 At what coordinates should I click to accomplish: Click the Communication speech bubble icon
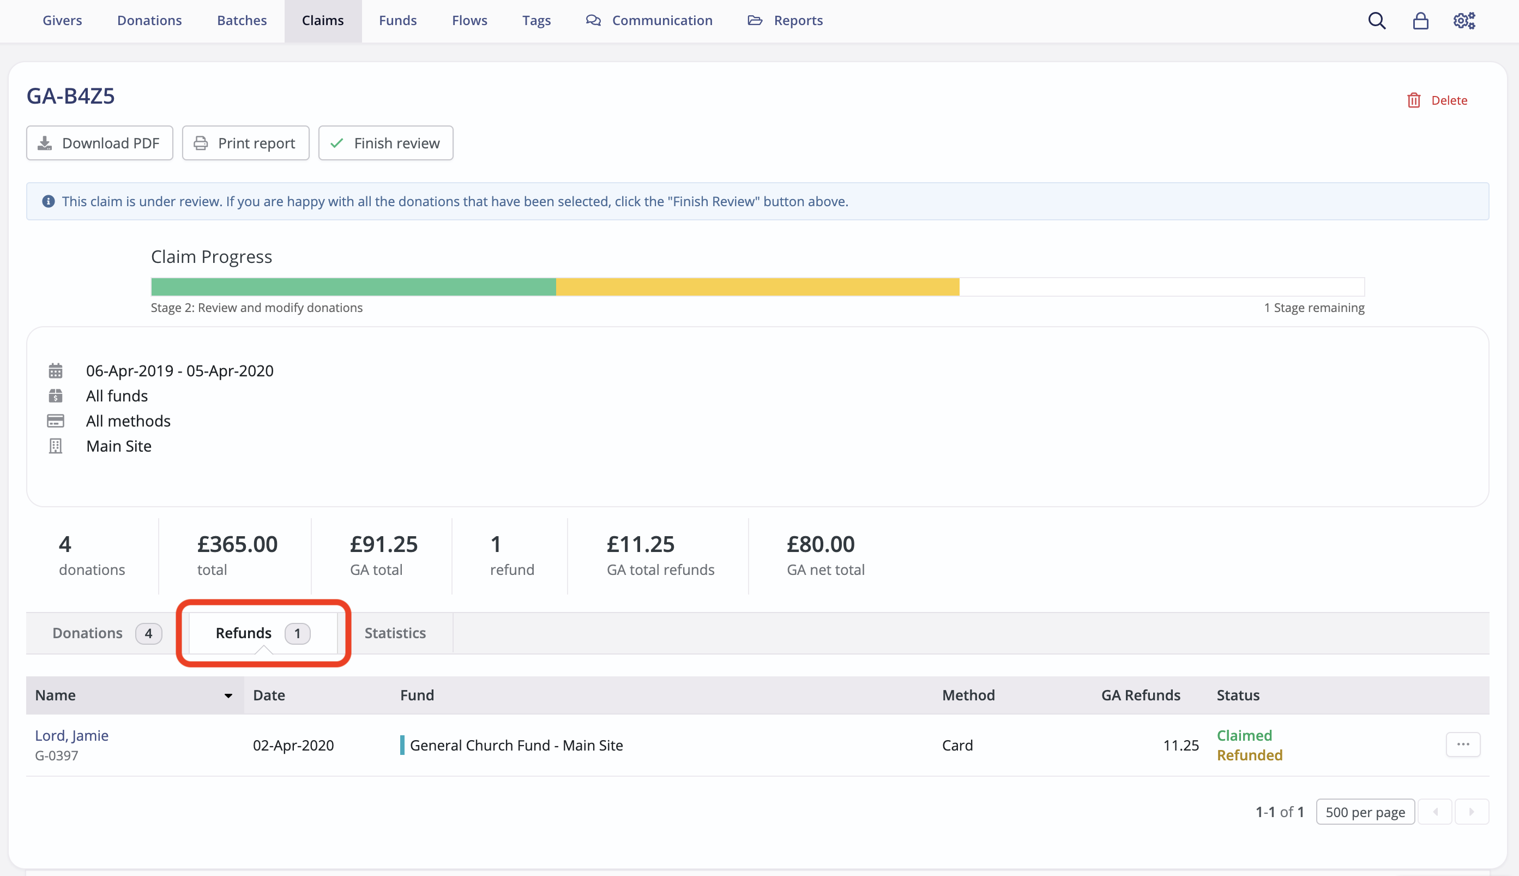pyautogui.click(x=593, y=20)
